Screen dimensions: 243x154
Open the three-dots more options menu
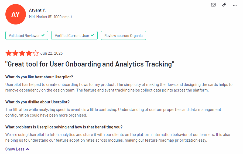[235, 6]
